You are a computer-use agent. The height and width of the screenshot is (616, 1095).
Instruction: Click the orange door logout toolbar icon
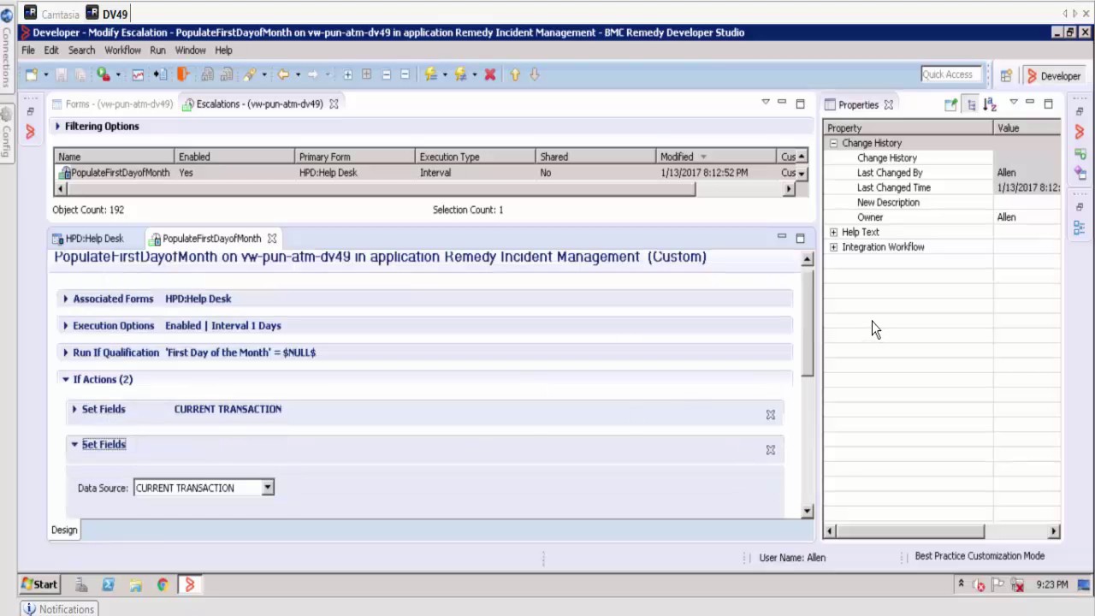(x=182, y=75)
